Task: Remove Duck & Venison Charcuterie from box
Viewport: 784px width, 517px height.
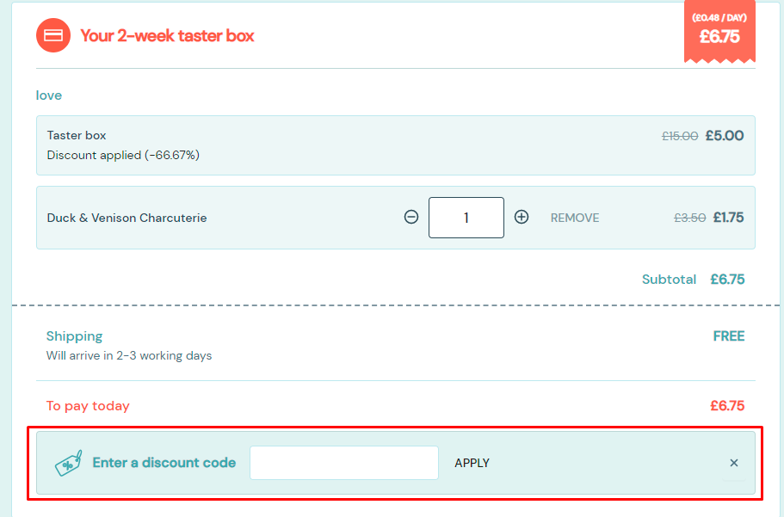Action: [575, 218]
